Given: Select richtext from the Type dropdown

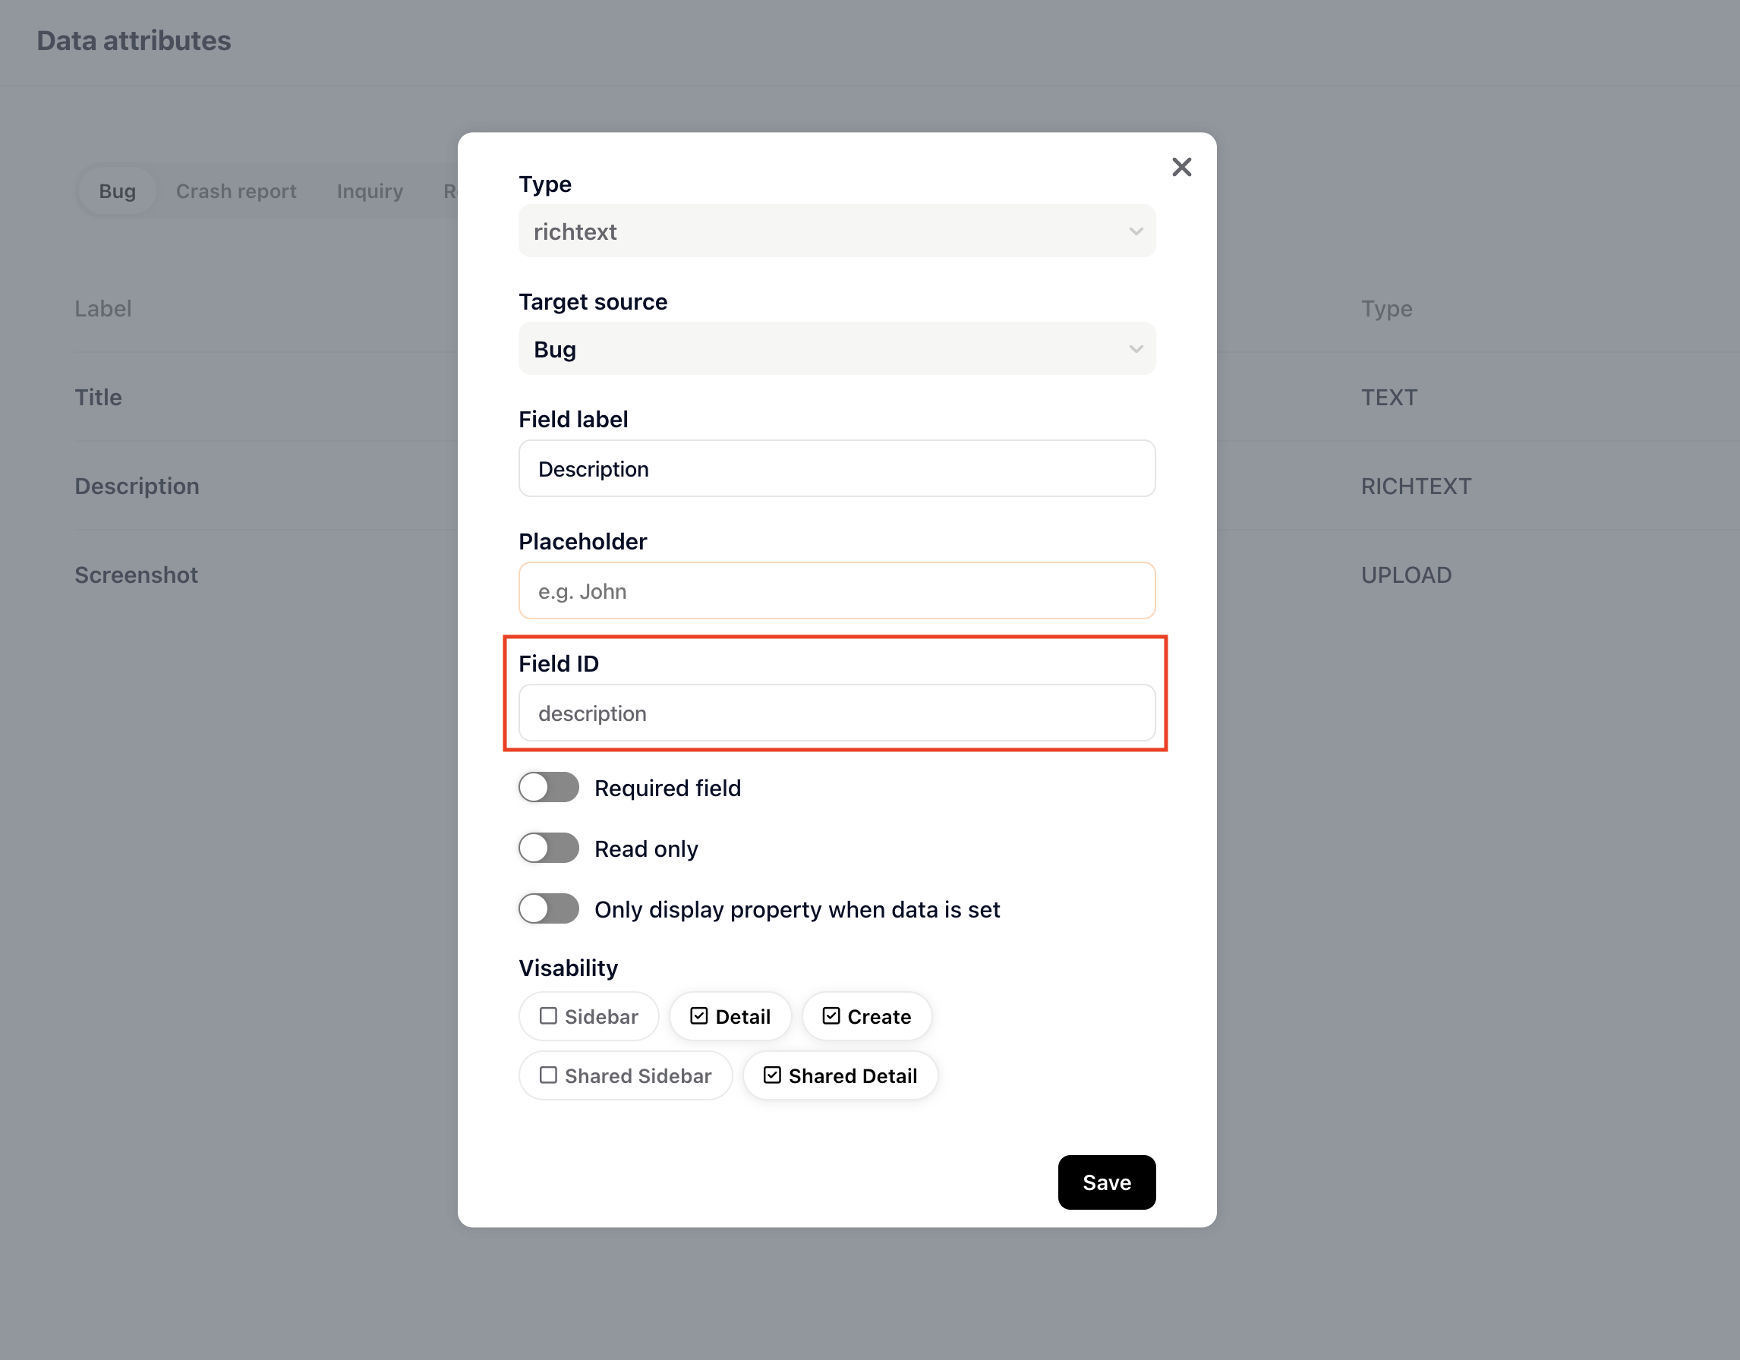Looking at the screenshot, I should coord(836,231).
